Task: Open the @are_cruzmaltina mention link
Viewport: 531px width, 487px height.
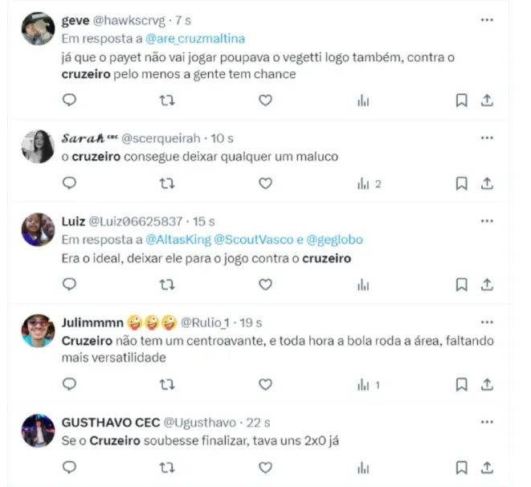Action: click(x=195, y=39)
